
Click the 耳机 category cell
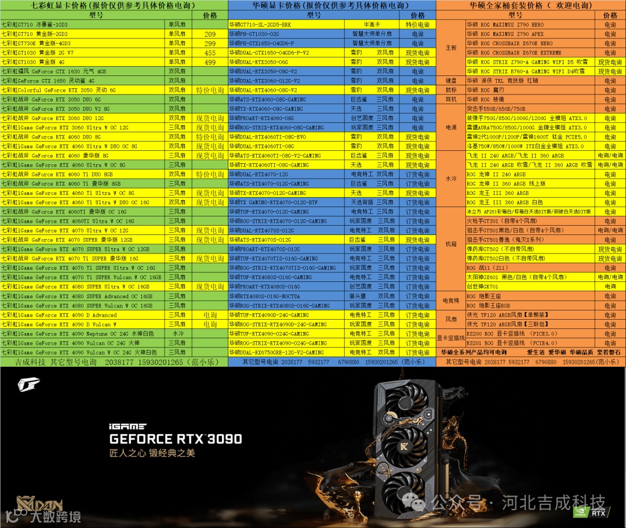[451, 99]
